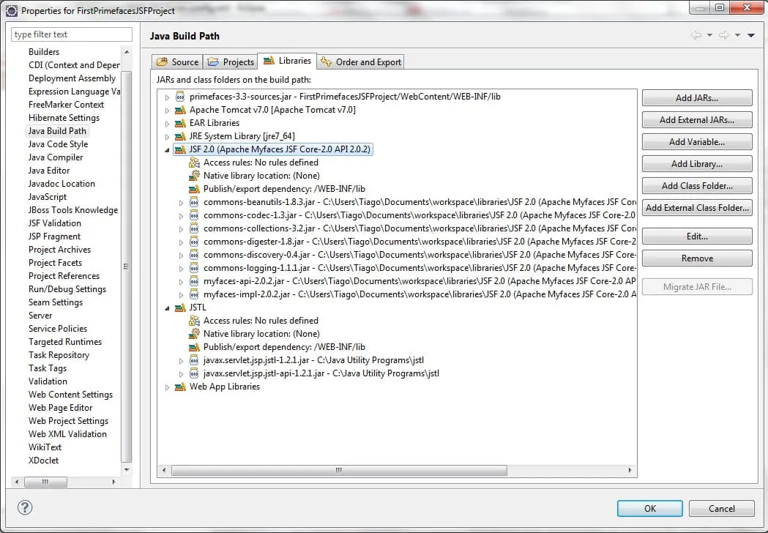
Task: Click the myfaces-api-2.0.2.jar file icon
Action: click(194, 281)
